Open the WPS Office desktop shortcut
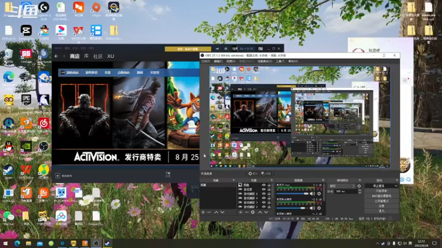This screenshot has height=248, width=442. click(26, 170)
